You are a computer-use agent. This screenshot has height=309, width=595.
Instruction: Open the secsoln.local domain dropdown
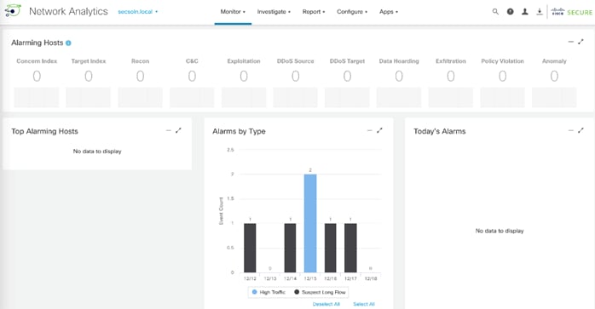(x=138, y=12)
